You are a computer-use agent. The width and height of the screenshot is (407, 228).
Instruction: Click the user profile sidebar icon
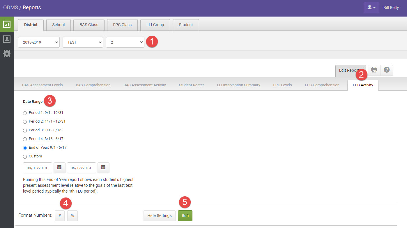click(x=7, y=39)
